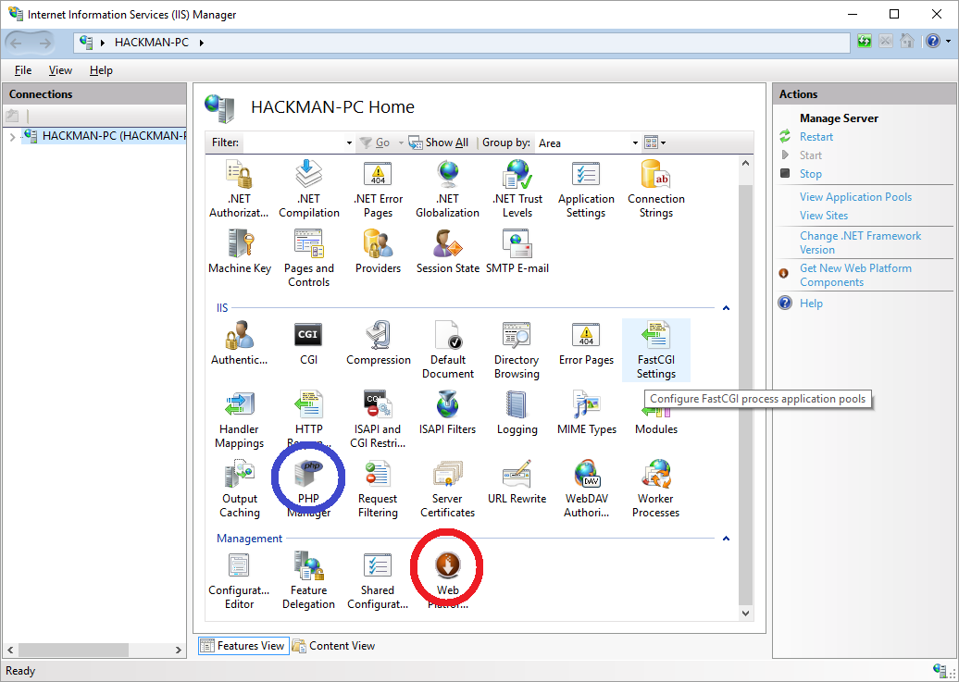Screen dimensions: 959x682
Task: Open Request Filtering feature
Action: [378, 490]
